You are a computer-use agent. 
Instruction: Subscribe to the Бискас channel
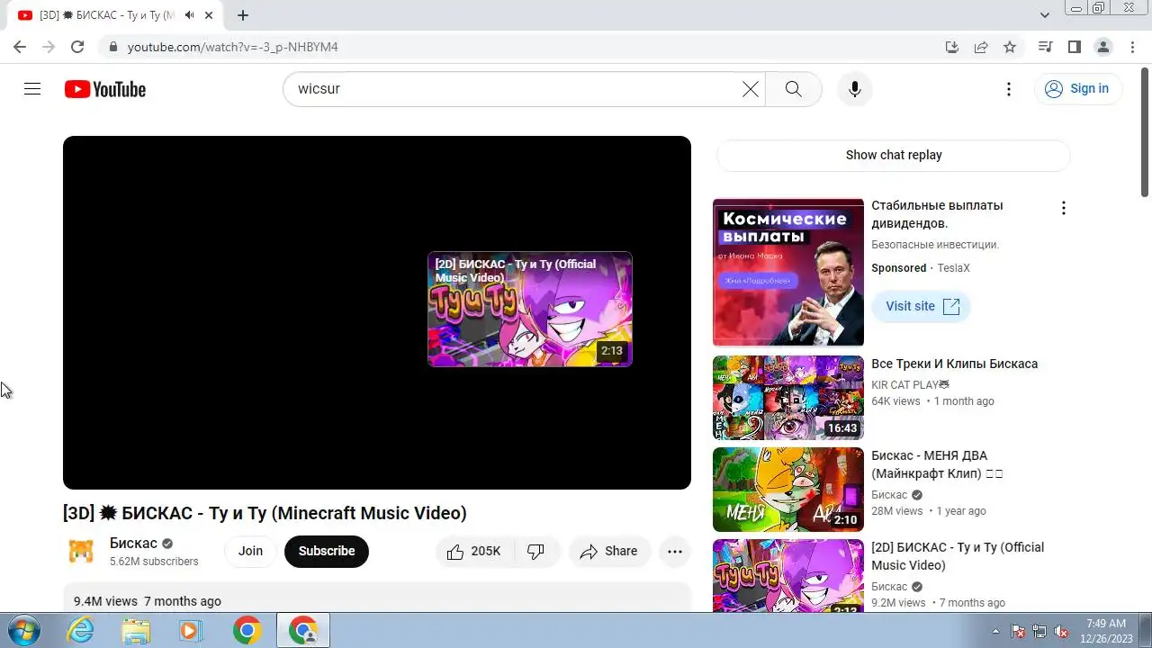pos(327,552)
